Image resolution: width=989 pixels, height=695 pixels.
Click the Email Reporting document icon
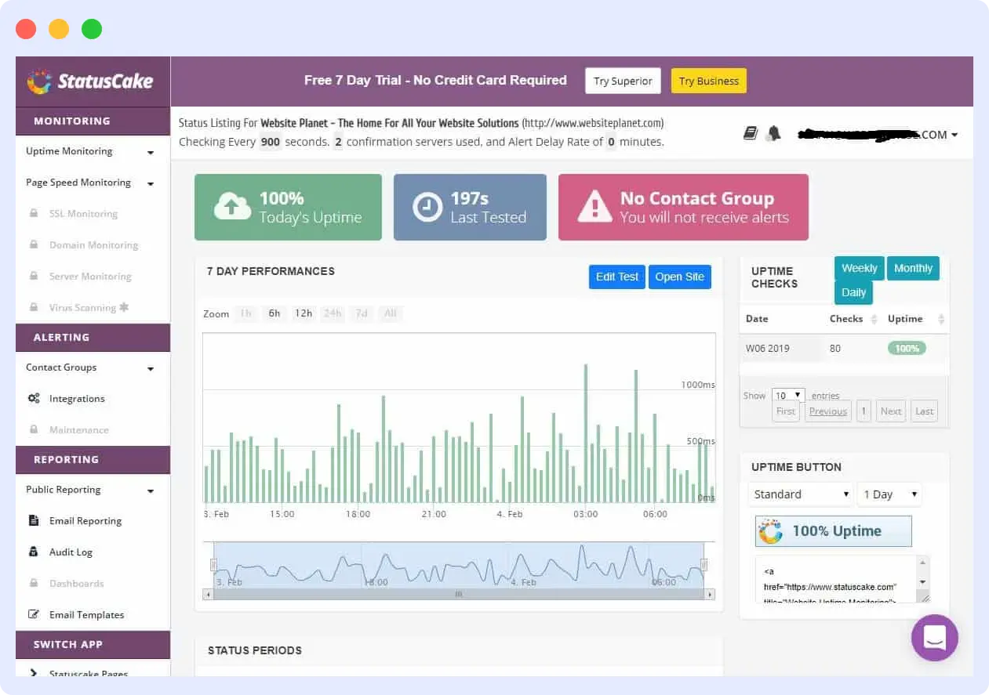click(34, 520)
